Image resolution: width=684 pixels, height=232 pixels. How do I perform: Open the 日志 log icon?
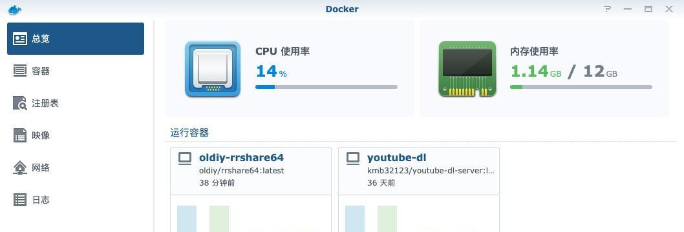point(20,199)
